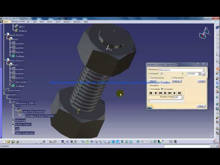Expand the PartBody node under Part2
220x165 pixels.
coord(10,85)
